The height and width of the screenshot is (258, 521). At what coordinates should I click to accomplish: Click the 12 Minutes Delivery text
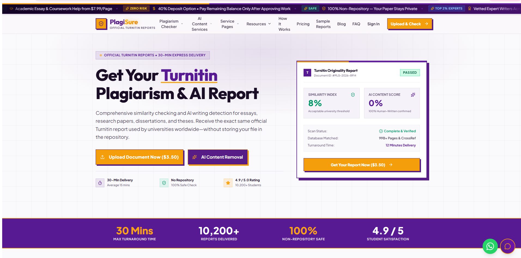coord(401,145)
